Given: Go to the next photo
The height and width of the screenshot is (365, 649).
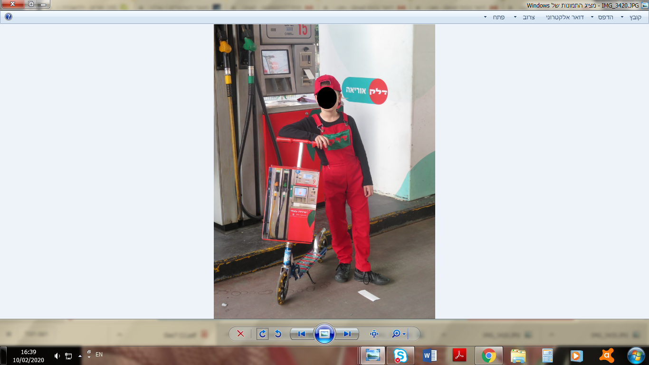Looking at the screenshot, I should (347, 334).
